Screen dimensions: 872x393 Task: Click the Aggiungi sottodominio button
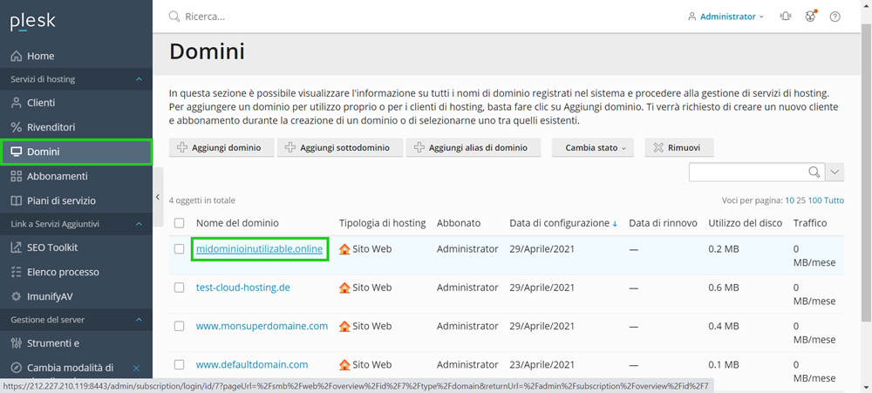(340, 148)
